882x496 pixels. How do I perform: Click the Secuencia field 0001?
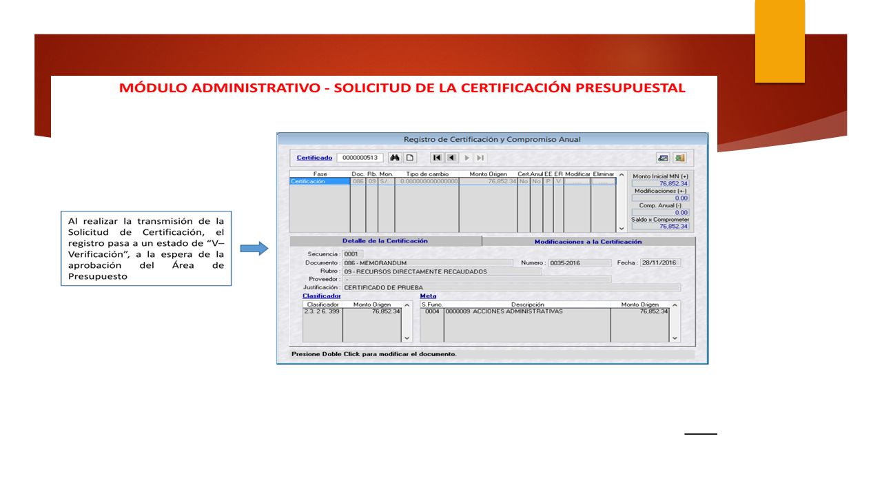click(353, 254)
